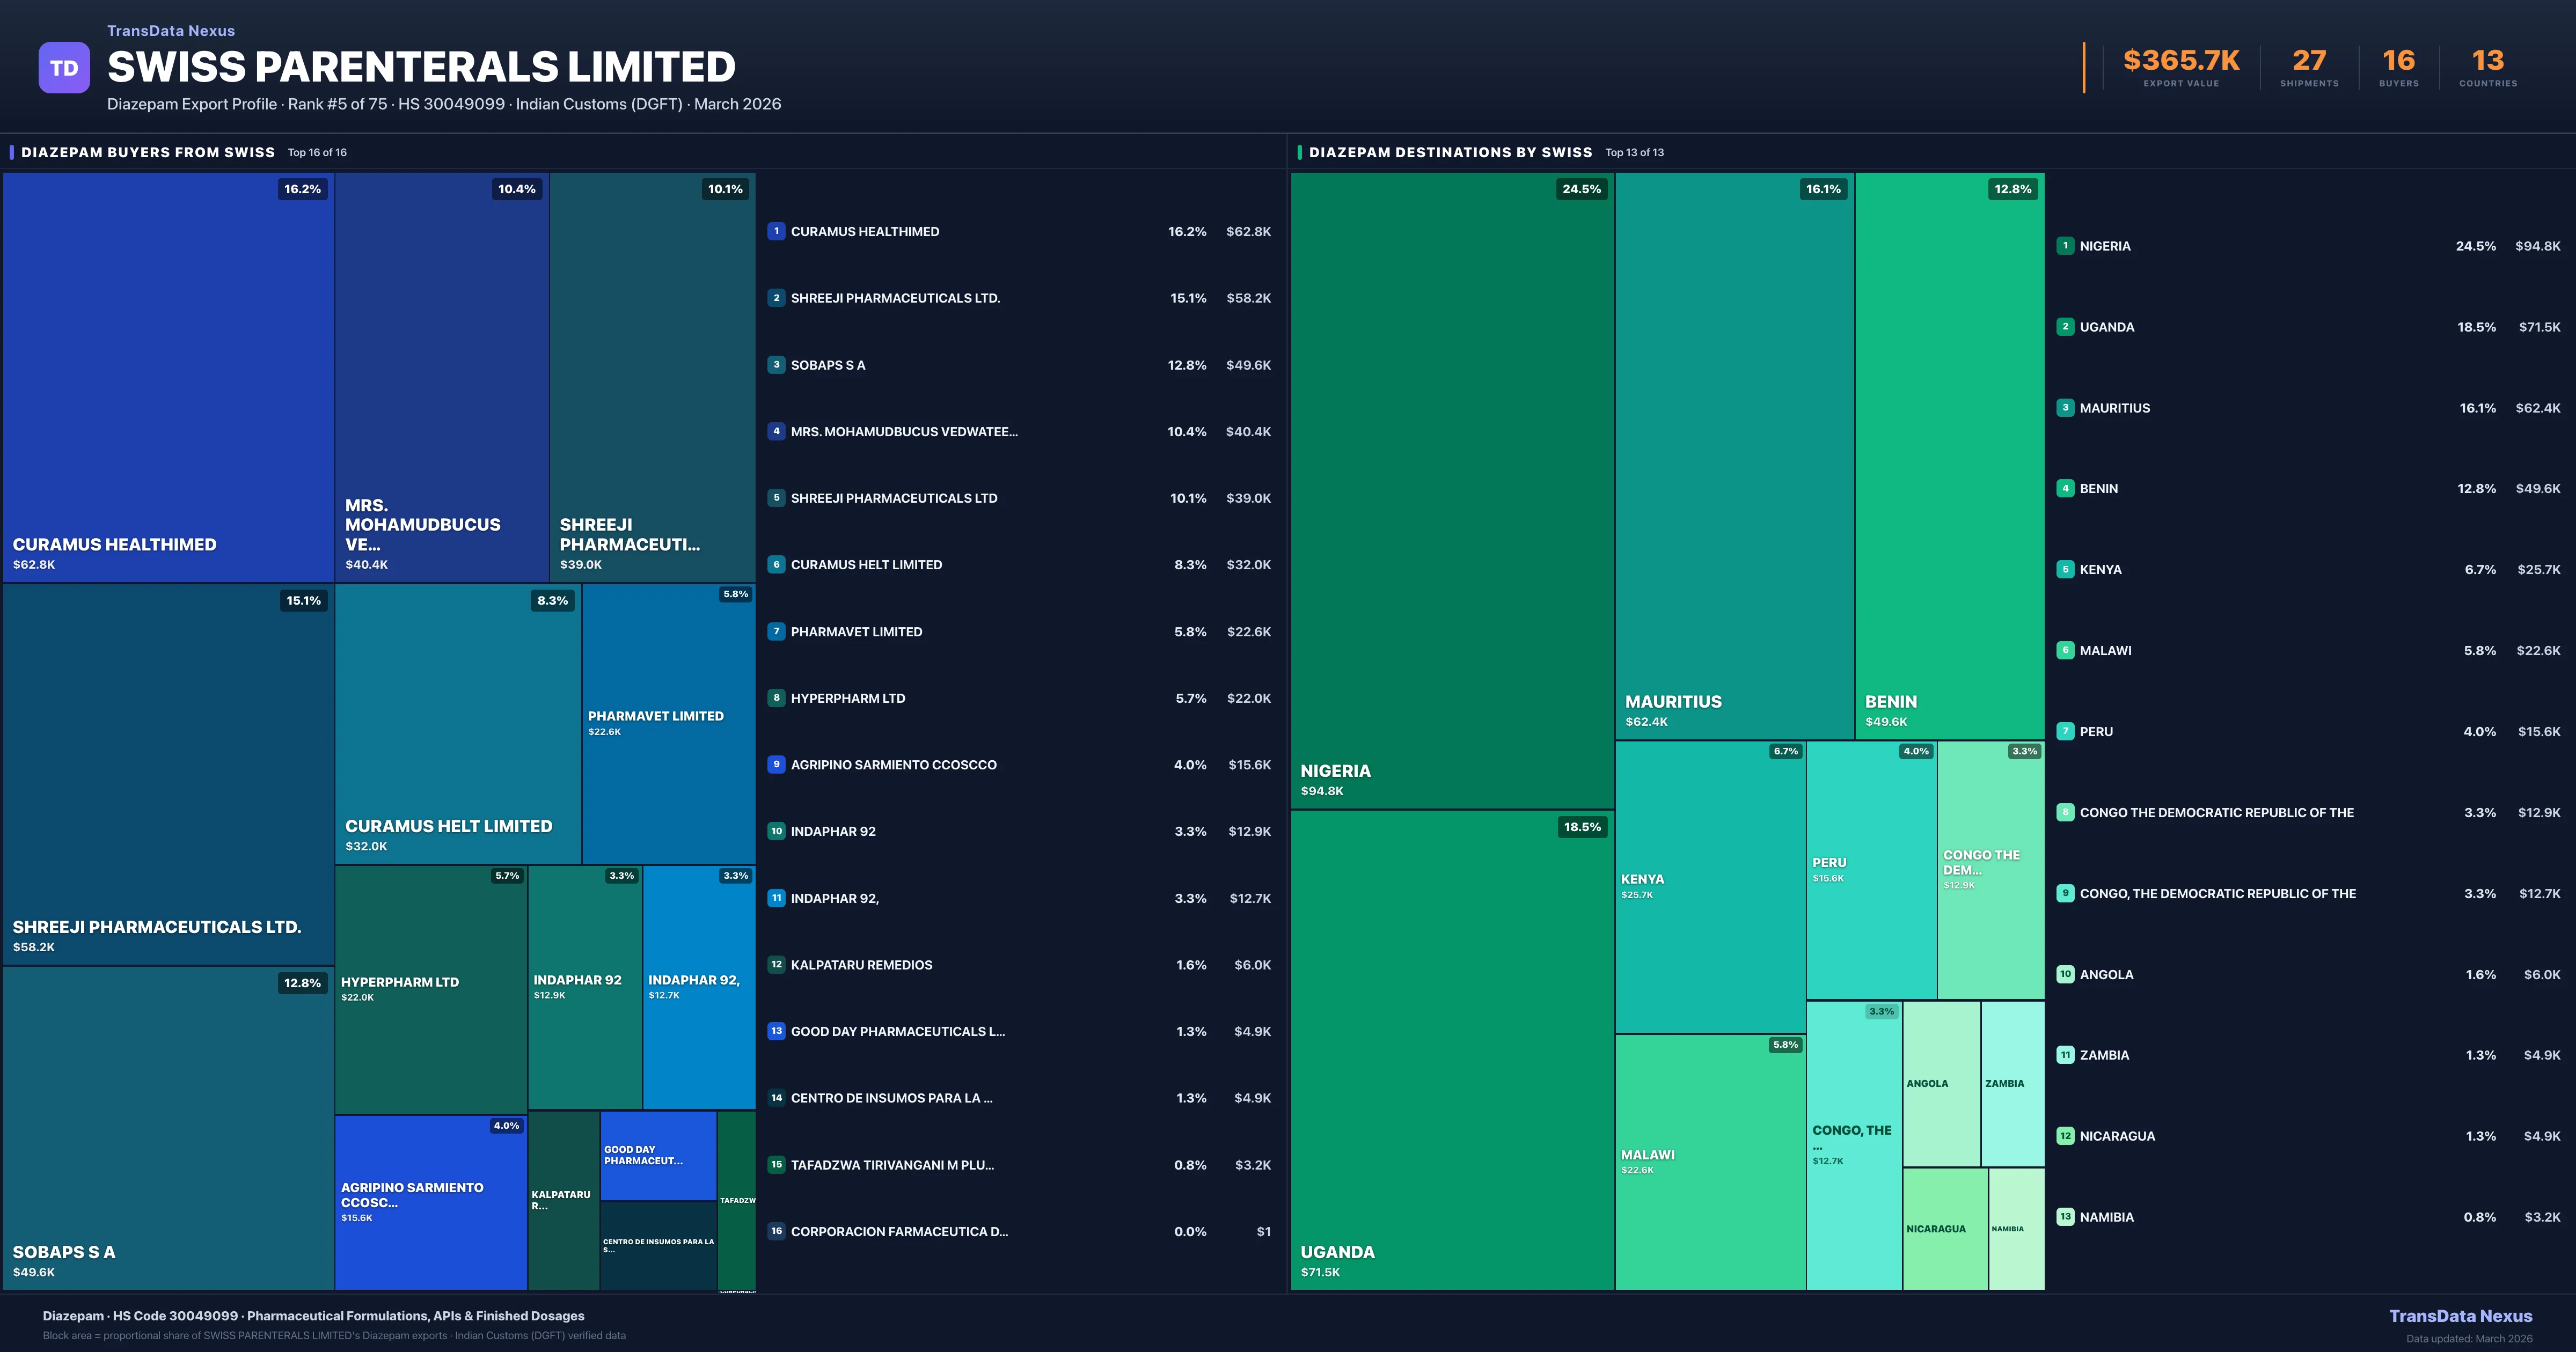Click rank badge 9 beside AGRIPINO SARMIENTO CCOSCCO

pyautogui.click(x=776, y=765)
